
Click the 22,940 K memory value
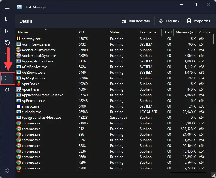[x=189, y=112]
